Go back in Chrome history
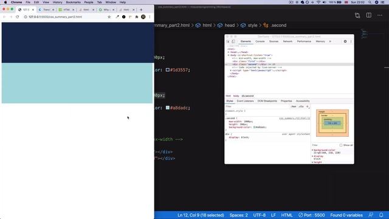The image size is (389, 219). [x=4, y=17]
